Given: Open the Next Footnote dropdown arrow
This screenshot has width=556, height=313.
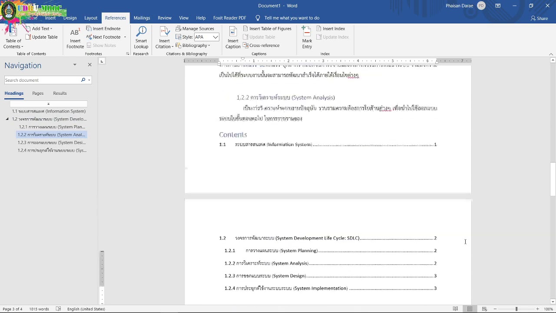Looking at the screenshot, I should pos(125,37).
